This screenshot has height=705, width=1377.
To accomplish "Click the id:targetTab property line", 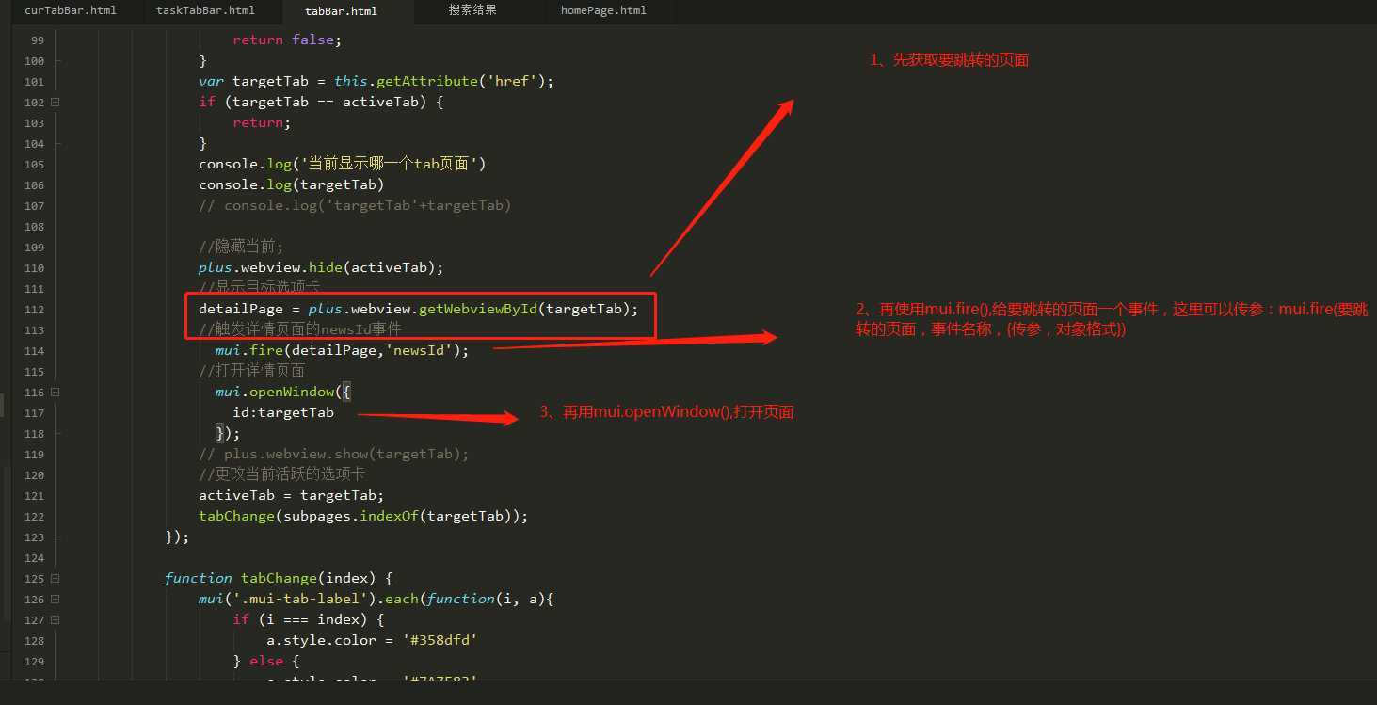I will pyautogui.click(x=283, y=412).
